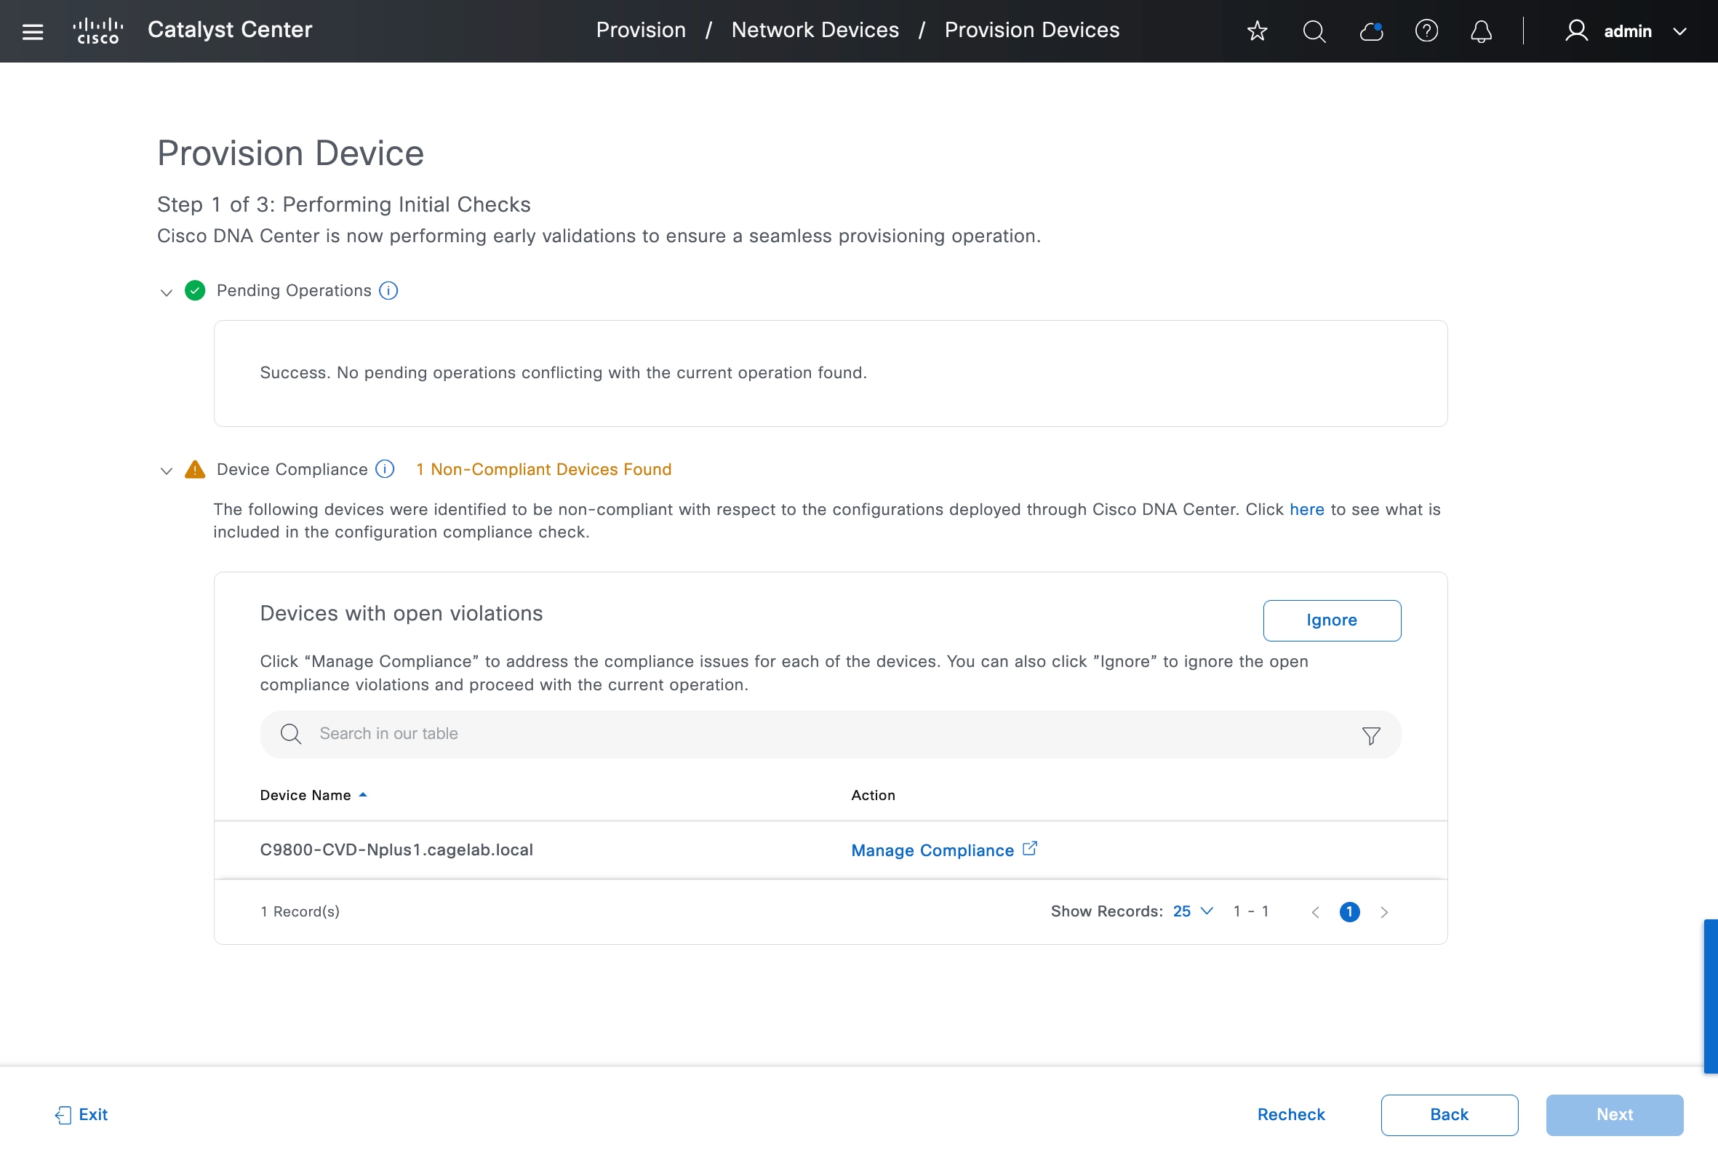Click the favorites star icon

[1257, 31]
